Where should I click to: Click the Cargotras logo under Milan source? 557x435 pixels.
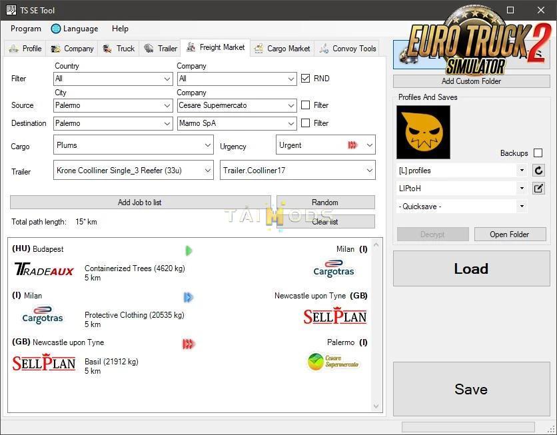42,315
